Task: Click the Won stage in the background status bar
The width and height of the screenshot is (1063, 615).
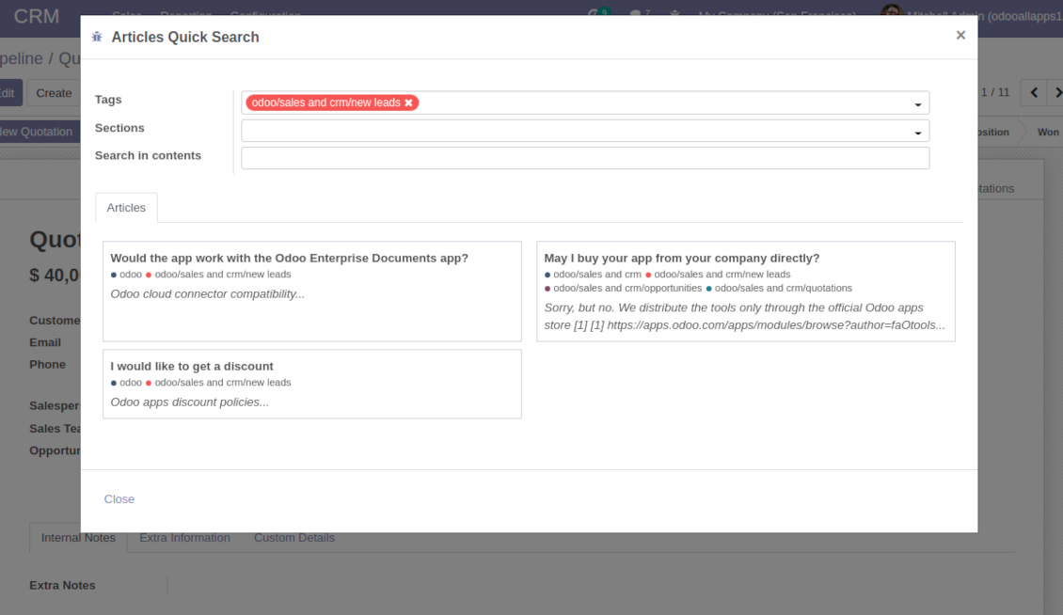Action: (1047, 132)
